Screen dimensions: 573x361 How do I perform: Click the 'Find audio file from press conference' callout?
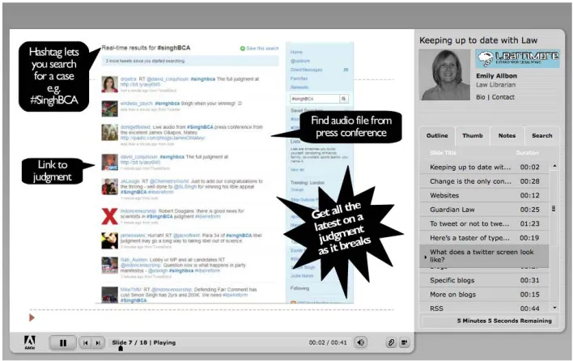tap(350, 126)
